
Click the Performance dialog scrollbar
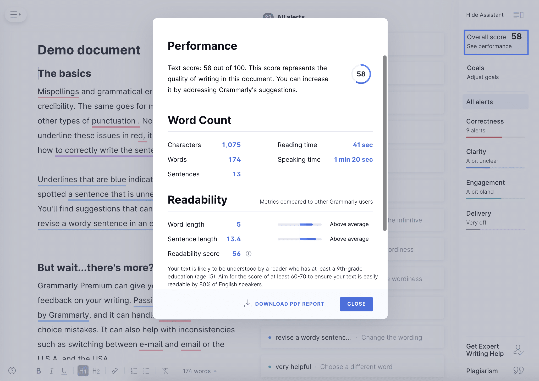pos(384,143)
